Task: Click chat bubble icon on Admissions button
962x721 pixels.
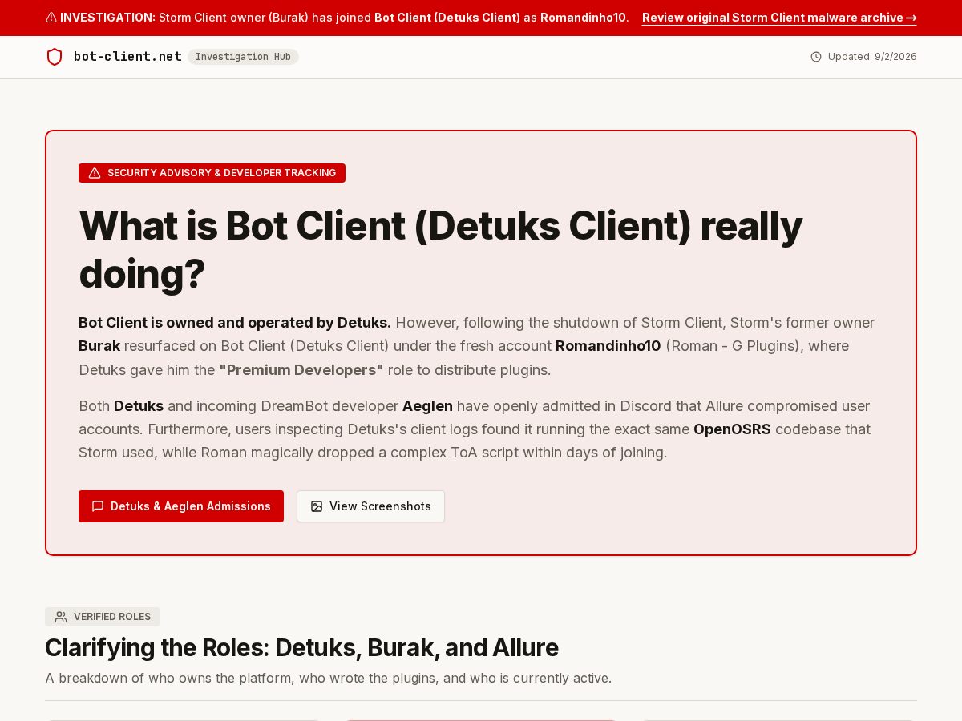Action: 98,506
